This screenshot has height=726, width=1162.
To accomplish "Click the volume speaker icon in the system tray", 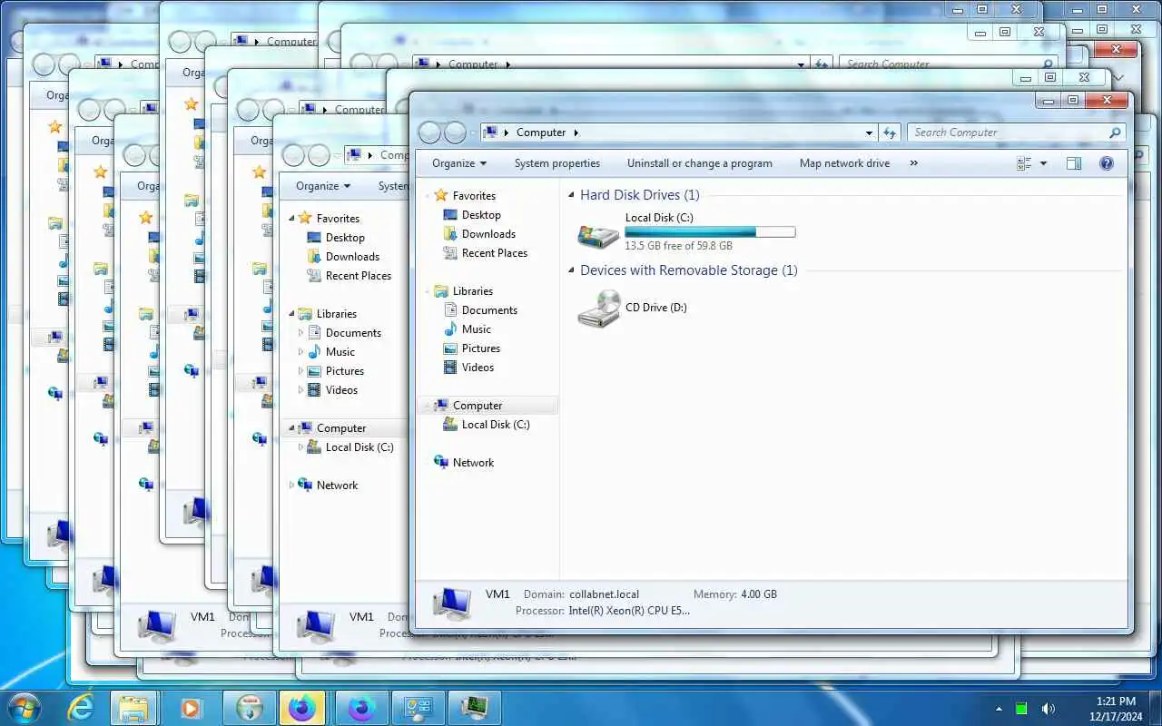I will (x=1049, y=709).
